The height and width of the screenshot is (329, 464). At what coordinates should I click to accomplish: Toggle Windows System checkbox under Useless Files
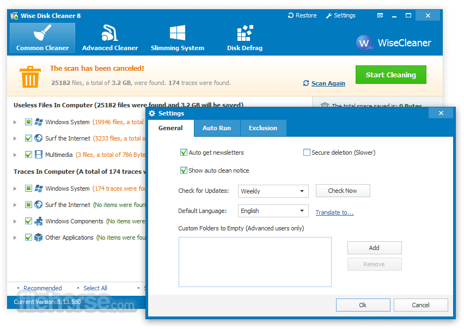click(x=28, y=122)
